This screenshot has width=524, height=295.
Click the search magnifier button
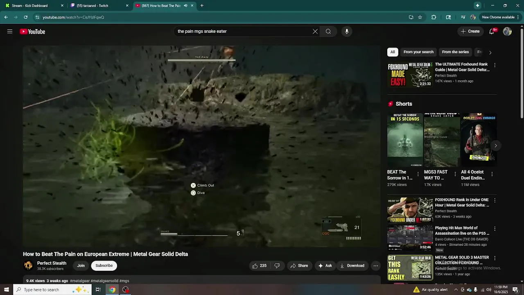click(328, 32)
